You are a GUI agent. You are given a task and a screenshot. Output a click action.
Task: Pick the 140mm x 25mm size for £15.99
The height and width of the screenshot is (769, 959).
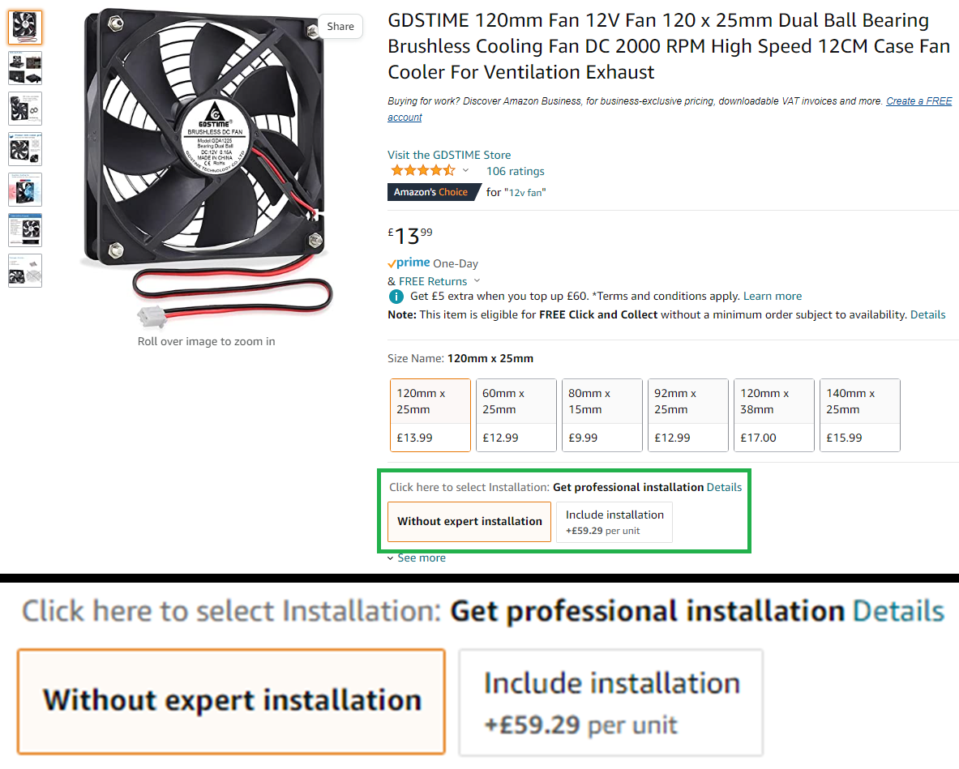[x=860, y=415]
